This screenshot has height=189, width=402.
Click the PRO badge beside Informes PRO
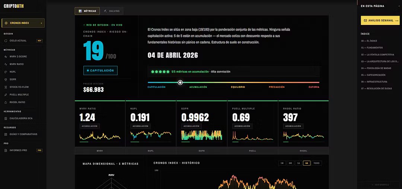[39, 150]
